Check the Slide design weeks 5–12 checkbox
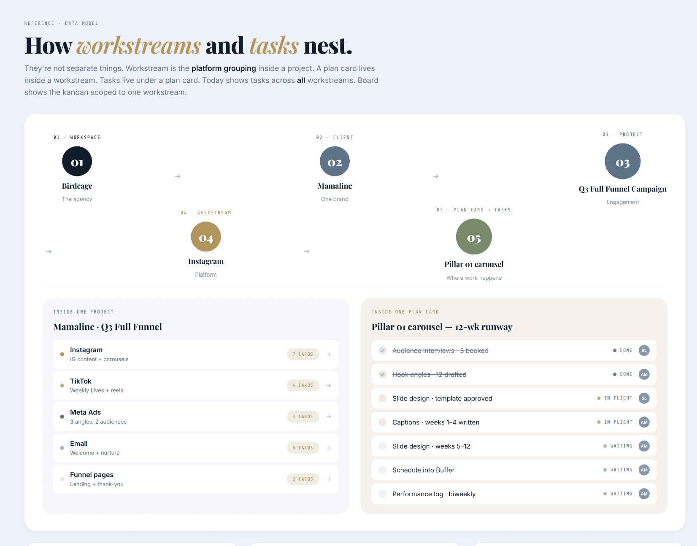The height and width of the screenshot is (546, 697). point(383,446)
